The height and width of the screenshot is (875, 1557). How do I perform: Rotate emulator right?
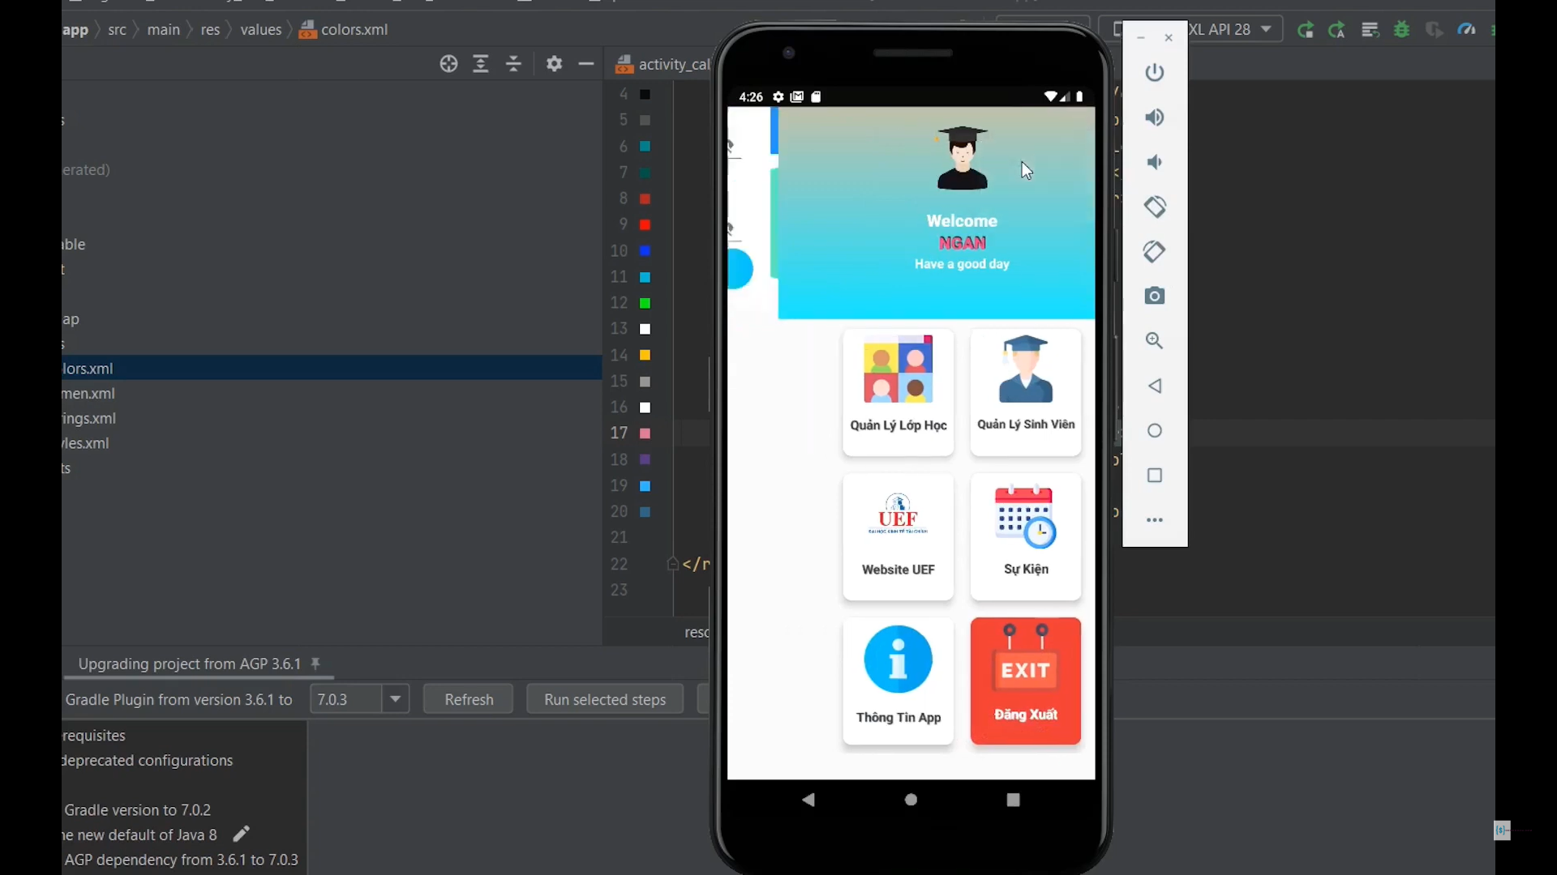click(x=1155, y=251)
